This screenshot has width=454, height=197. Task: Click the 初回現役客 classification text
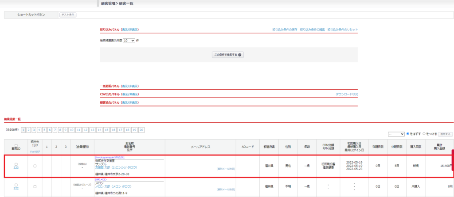click(x=328, y=164)
